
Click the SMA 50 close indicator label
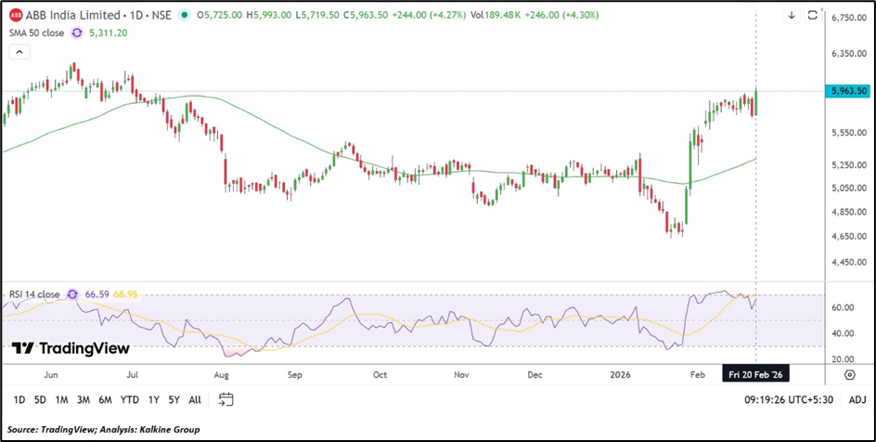[37, 32]
